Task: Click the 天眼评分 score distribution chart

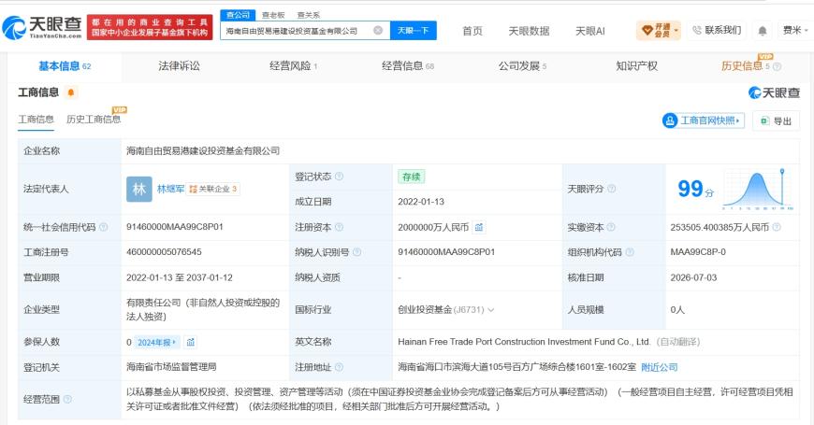Action: pos(758,189)
